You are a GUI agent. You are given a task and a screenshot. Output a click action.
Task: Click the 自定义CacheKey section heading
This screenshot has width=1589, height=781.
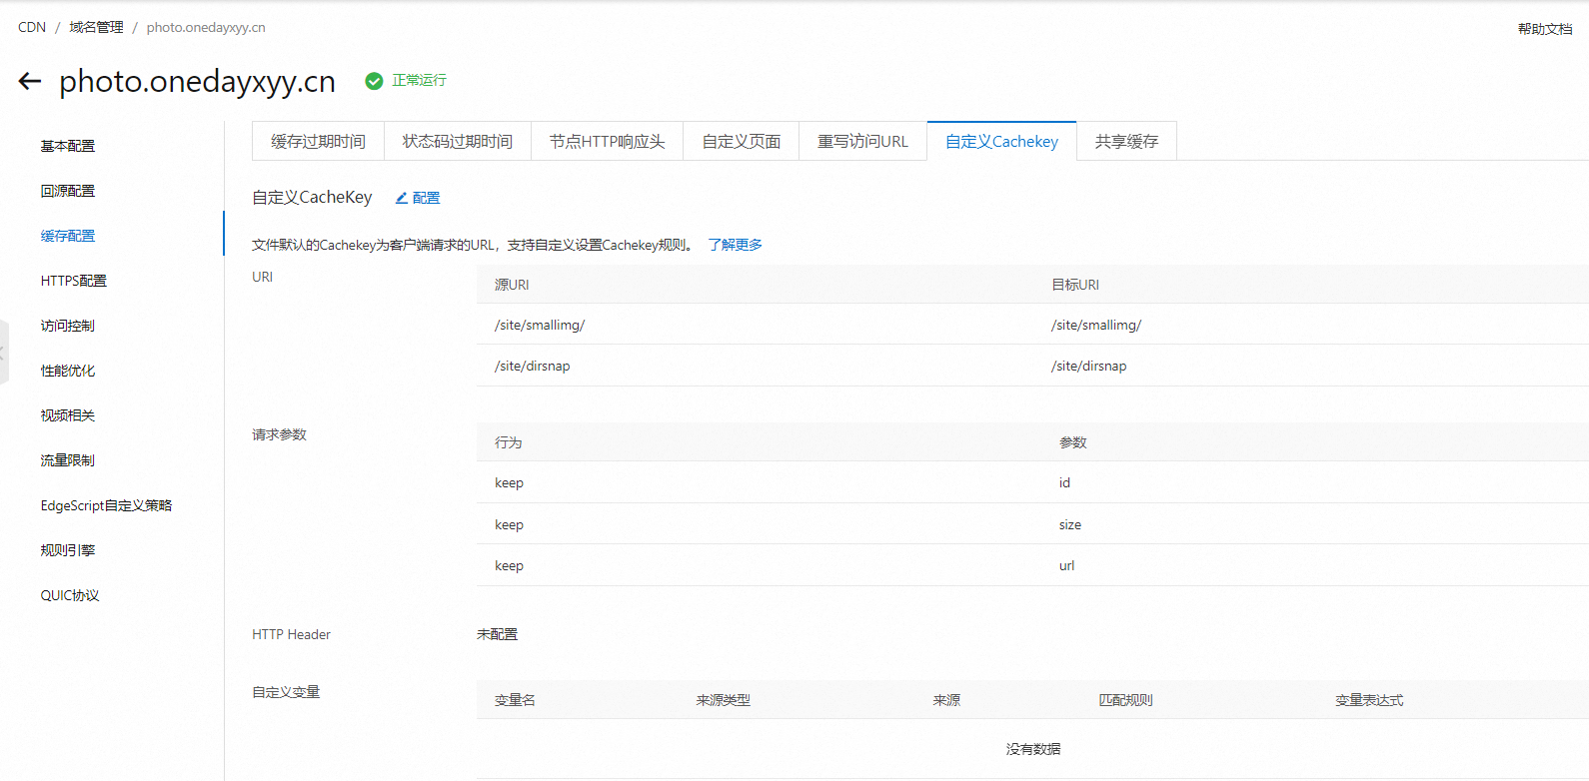[312, 198]
